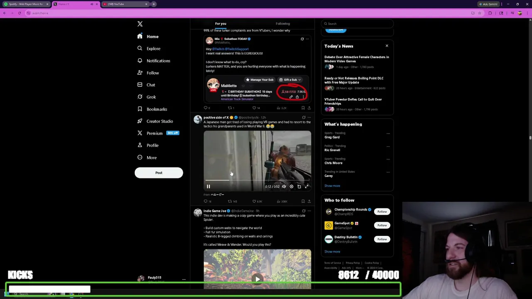Screen dimensions: 532x299
Task: Bookmark this page with the star icon
Action: 479,13
